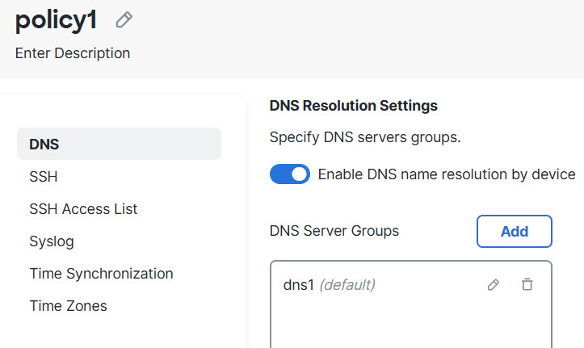Select Syslog in the sidebar
Viewport: 584px width, 348px height.
pos(52,241)
